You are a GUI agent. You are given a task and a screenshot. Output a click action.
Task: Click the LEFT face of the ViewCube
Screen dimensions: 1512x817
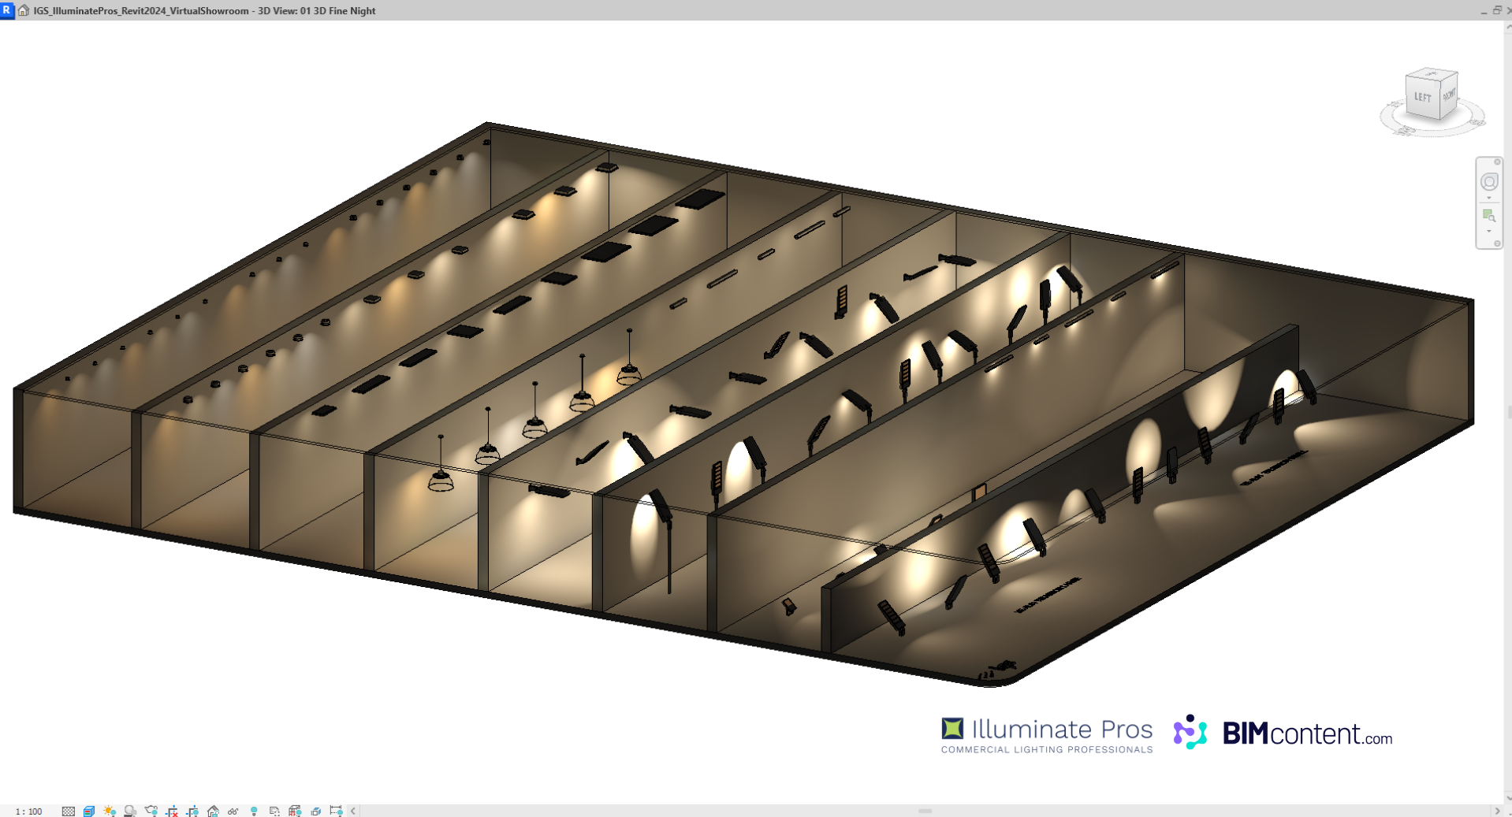coord(1422,98)
